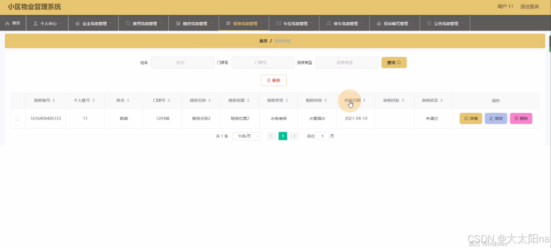Click the home icon beside 首页
This screenshot has height=248, width=551.
(x=7, y=23)
